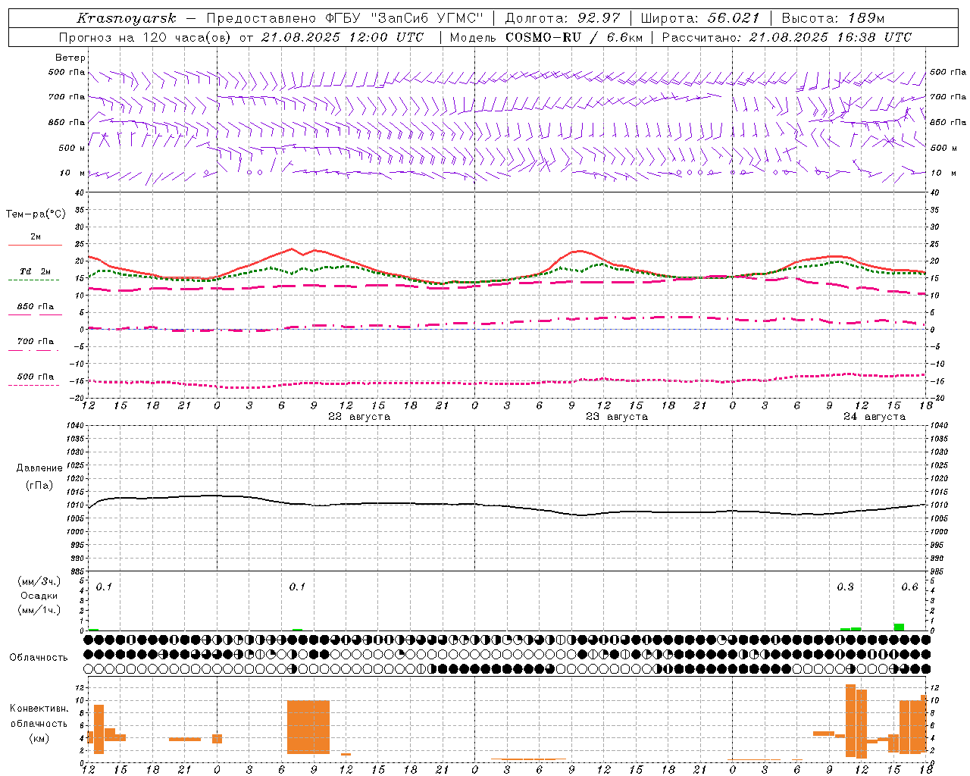Click the Krasnoyarsk station title

pos(126,18)
